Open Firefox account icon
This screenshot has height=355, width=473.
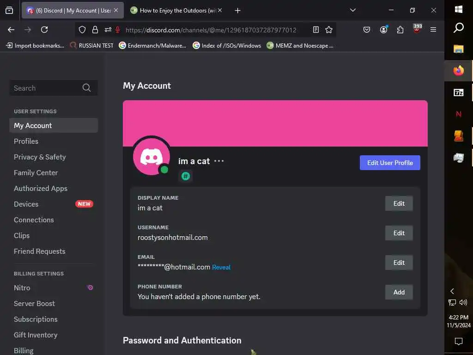383,30
